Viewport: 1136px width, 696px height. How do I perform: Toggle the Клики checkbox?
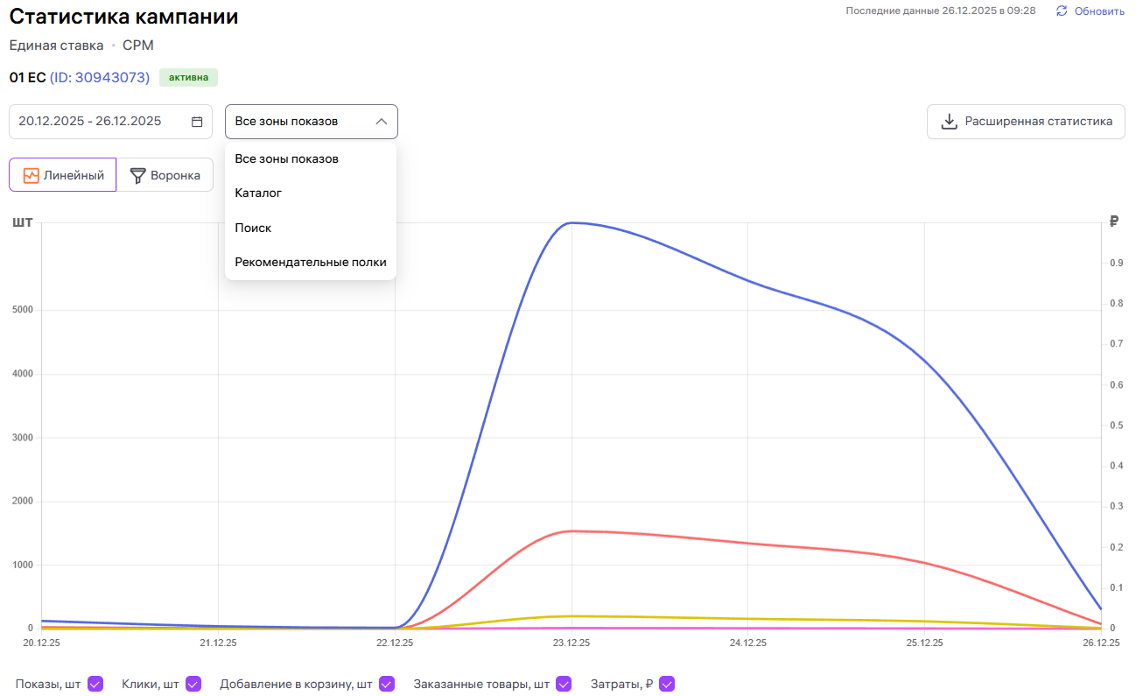193,684
